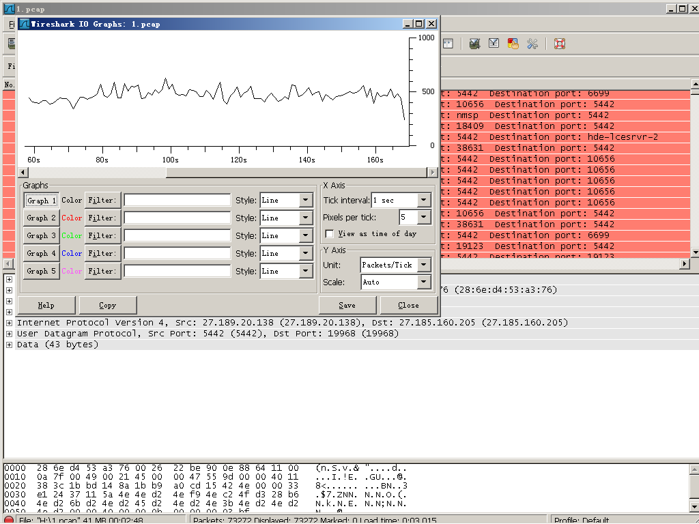Click hex row 0020 in bytes pane
Screen dimensions: 699x524
[205, 486]
